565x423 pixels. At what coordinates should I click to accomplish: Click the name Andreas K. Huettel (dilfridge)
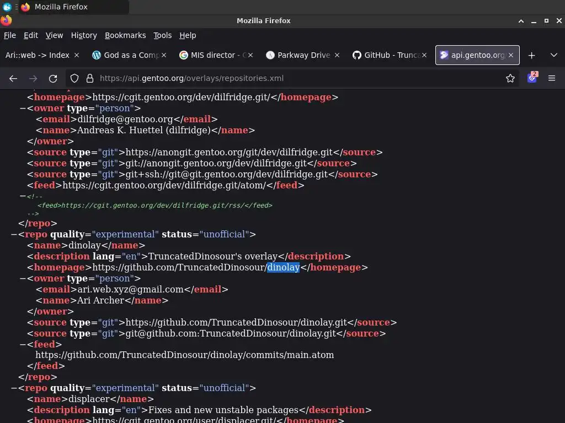[x=144, y=130]
